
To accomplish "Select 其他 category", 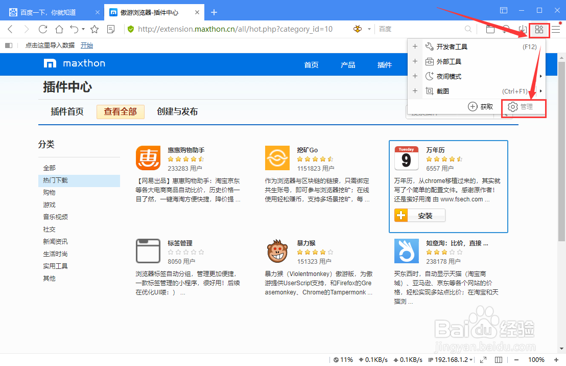I will coord(50,279).
